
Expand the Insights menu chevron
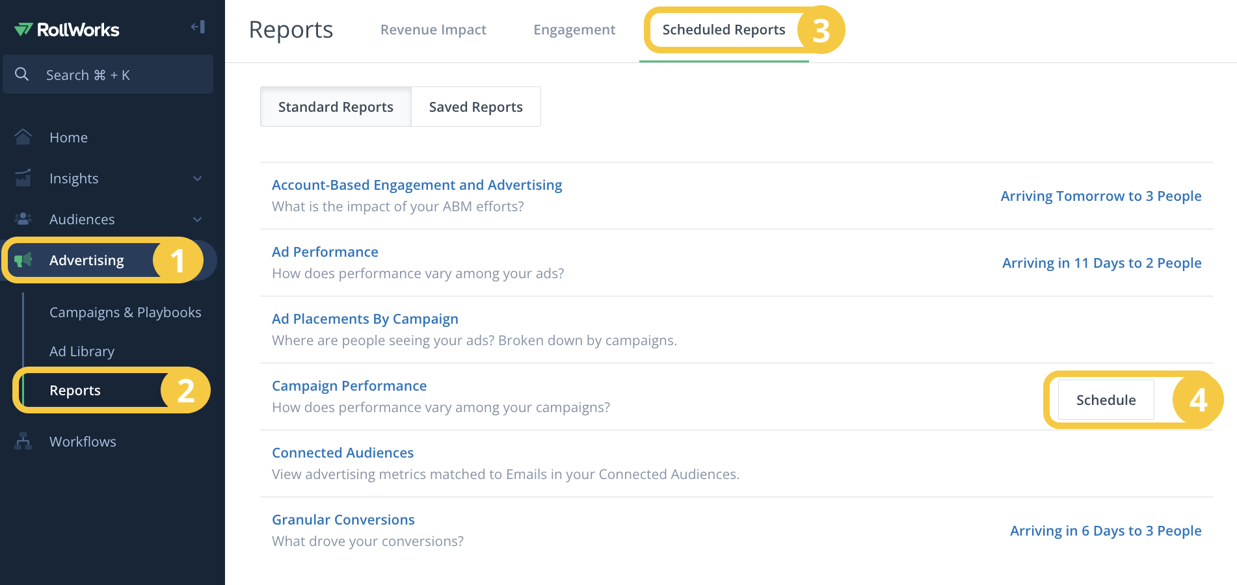click(x=198, y=178)
